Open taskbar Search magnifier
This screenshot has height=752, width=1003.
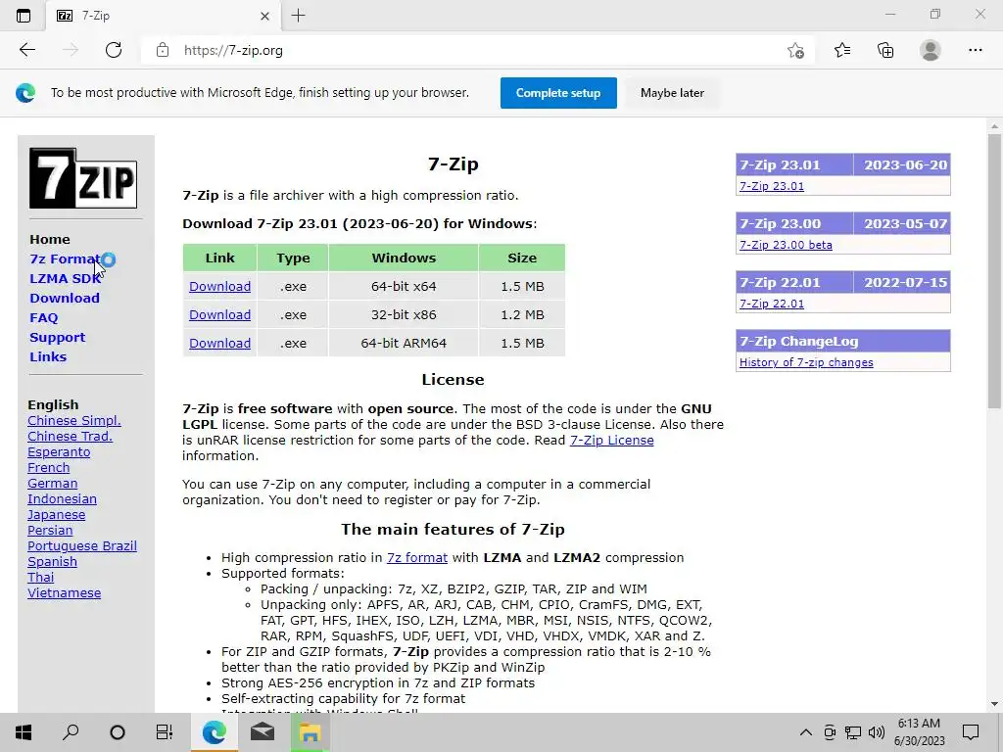tap(71, 732)
